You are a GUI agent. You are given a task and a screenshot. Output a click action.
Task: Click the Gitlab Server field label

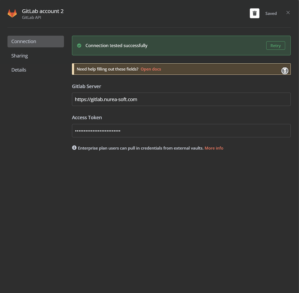coord(87,86)
